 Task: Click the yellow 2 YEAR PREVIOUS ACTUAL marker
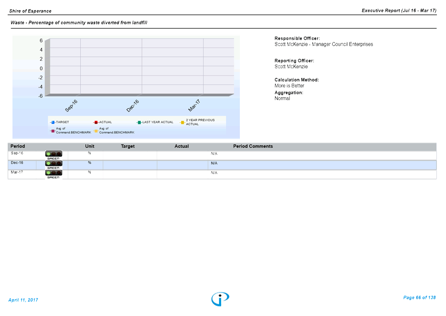(183, 123)
